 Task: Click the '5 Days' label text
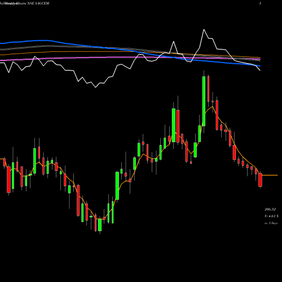point(273,223)
